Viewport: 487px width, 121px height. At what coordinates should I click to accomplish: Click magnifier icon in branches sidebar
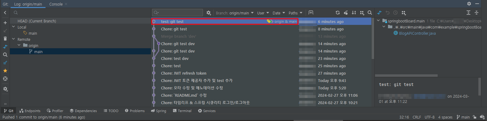(5, 55)
